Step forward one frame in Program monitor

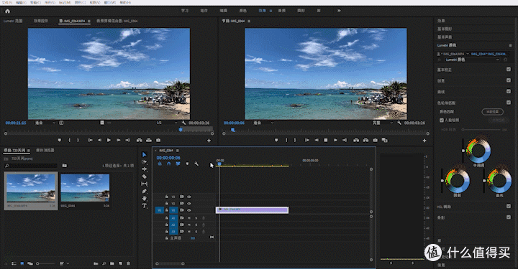[335, 141]
